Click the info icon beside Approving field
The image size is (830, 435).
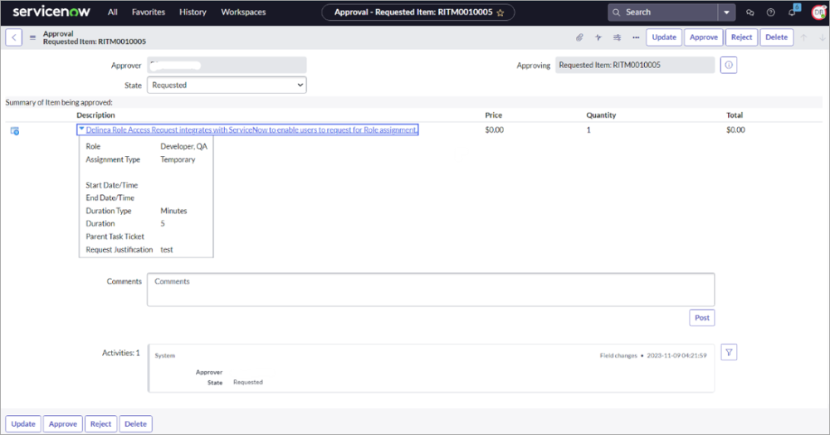(x=728, y=66)
